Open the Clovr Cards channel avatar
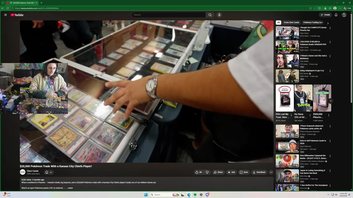This screenshot has height=198, width=353. tap(23, 172)
